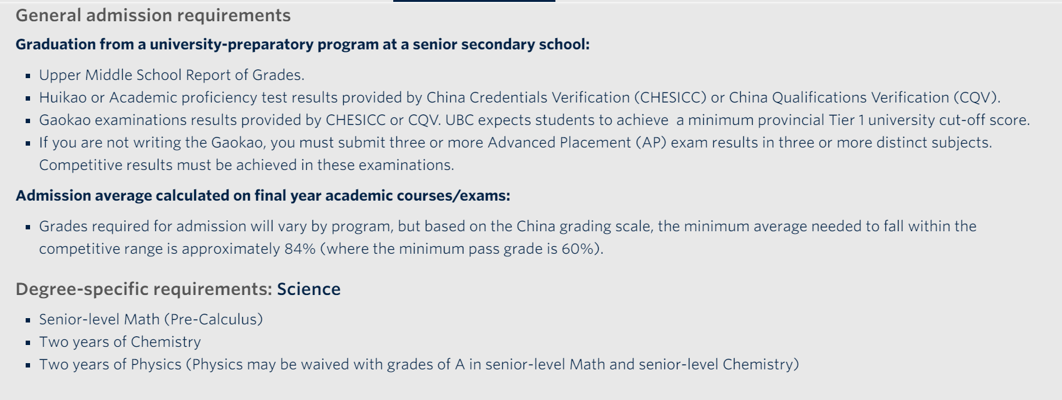The height and width of the screenshot is (400, 1062).
Task: Click the word Science in the heading
Action: (x=309, y=289)
